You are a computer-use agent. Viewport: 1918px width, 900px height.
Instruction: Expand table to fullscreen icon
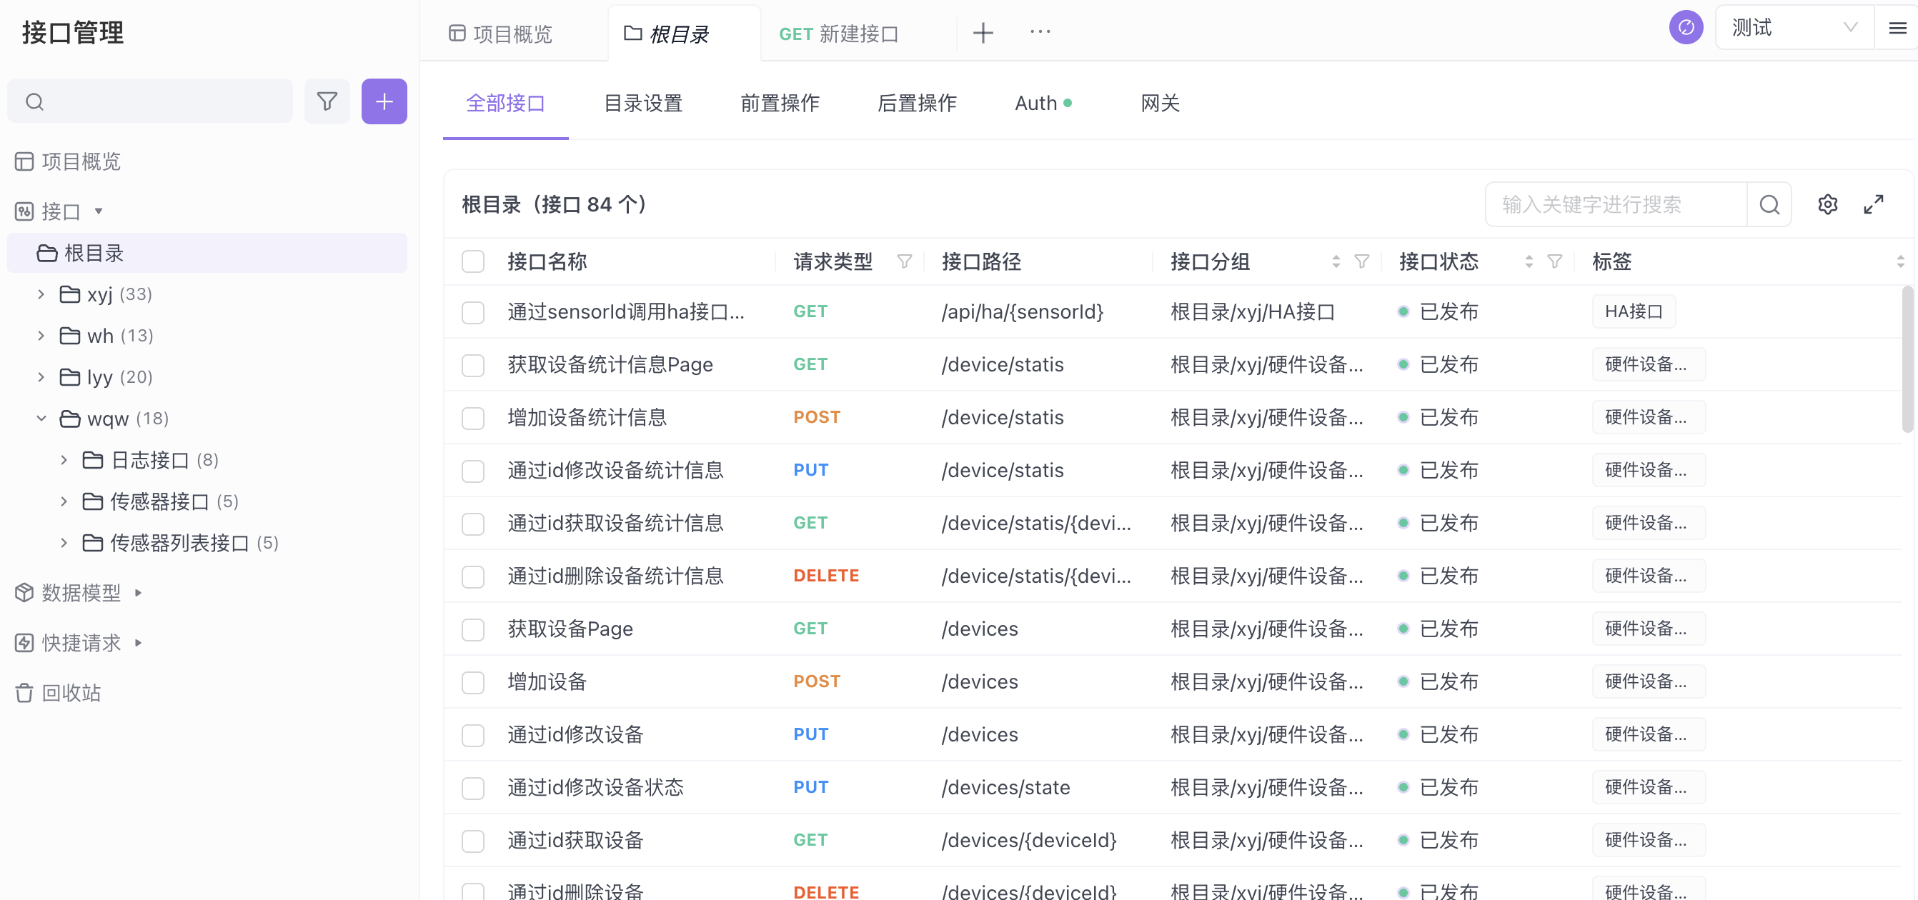pyautogui.click(x=1873, y=204)
